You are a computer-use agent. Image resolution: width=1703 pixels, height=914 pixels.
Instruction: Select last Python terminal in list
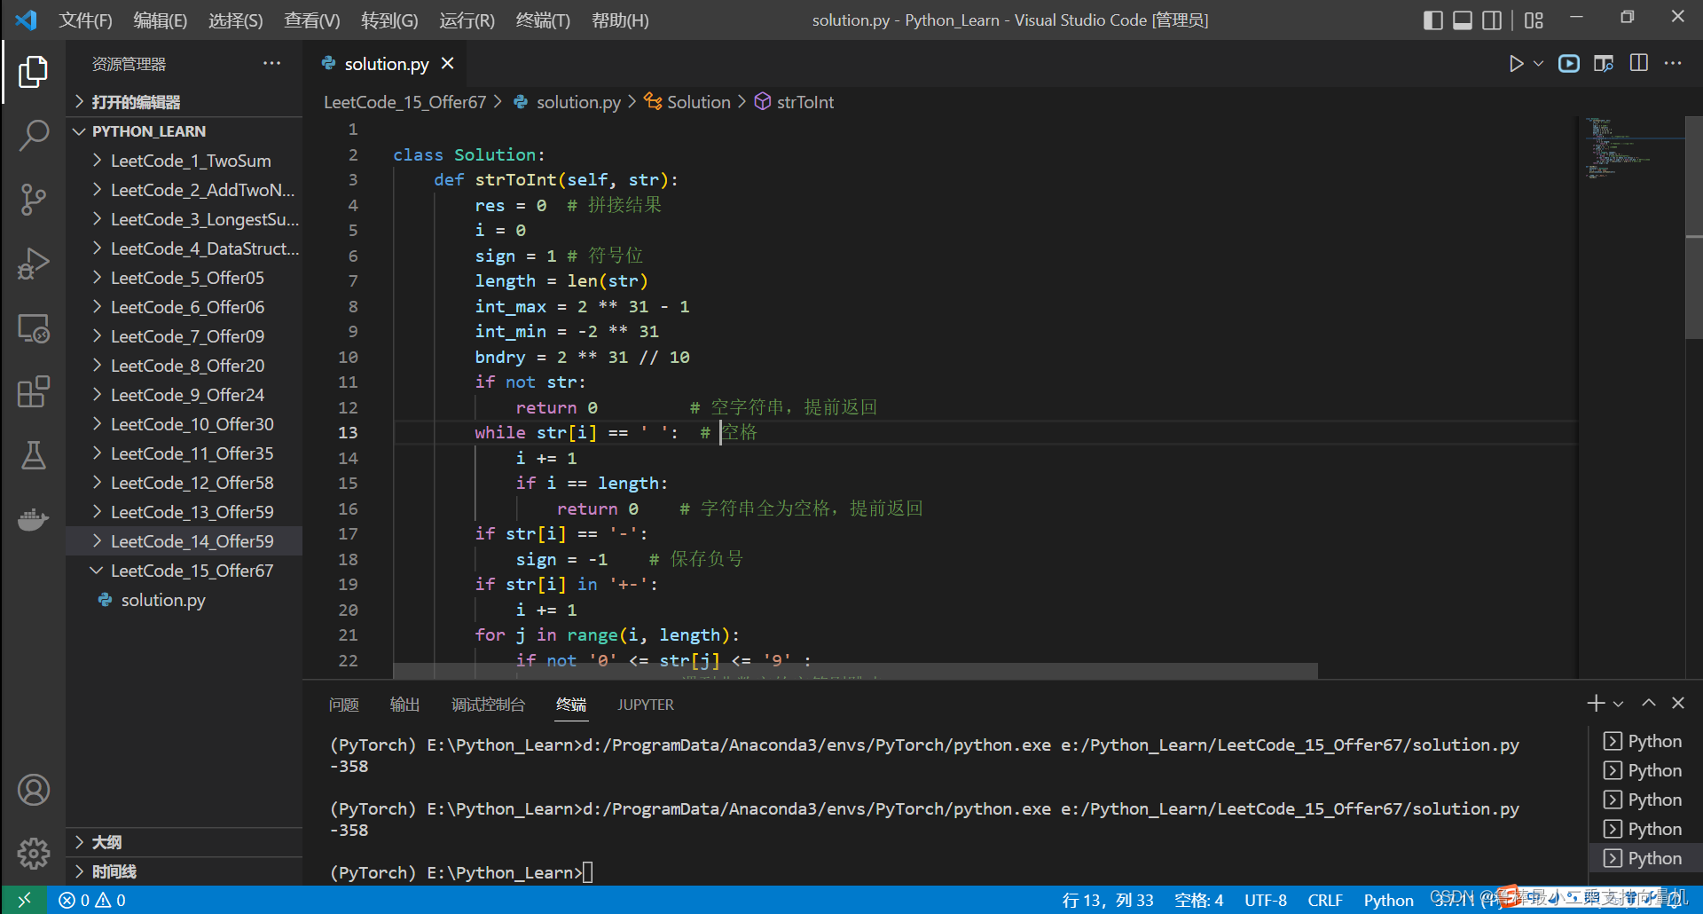tap(1644, 858)
